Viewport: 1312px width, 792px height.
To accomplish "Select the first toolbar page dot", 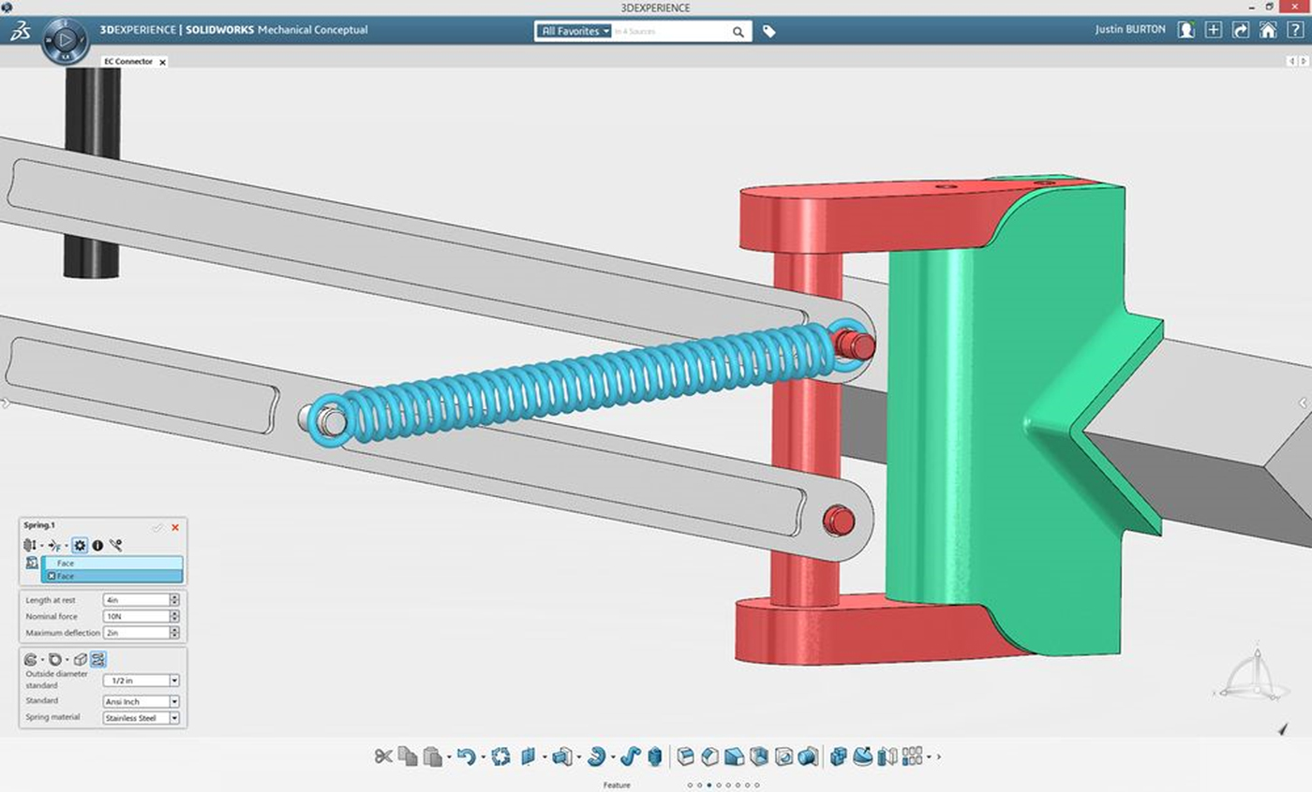I will point(690,785).
